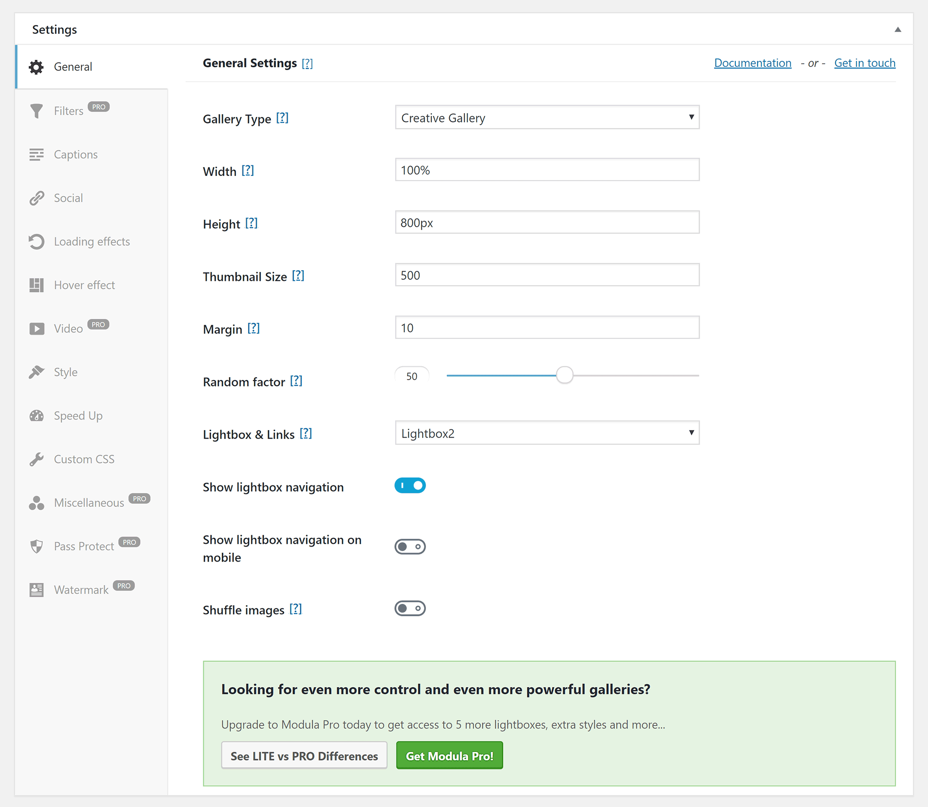Switch to the Filters tab
928x807 pixels.
[92, 111]
